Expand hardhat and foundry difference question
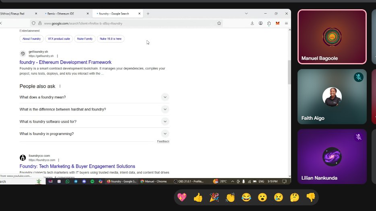This screenshot has height=211, width=376. point(95,109)
